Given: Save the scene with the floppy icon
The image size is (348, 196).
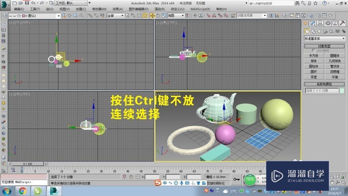Looking at the screenshot, I should click(27, 3).
